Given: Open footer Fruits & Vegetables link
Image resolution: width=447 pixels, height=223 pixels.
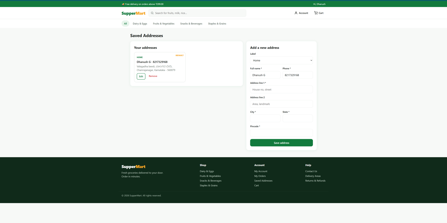Looking at the screenshot, I should click(210, 176).
